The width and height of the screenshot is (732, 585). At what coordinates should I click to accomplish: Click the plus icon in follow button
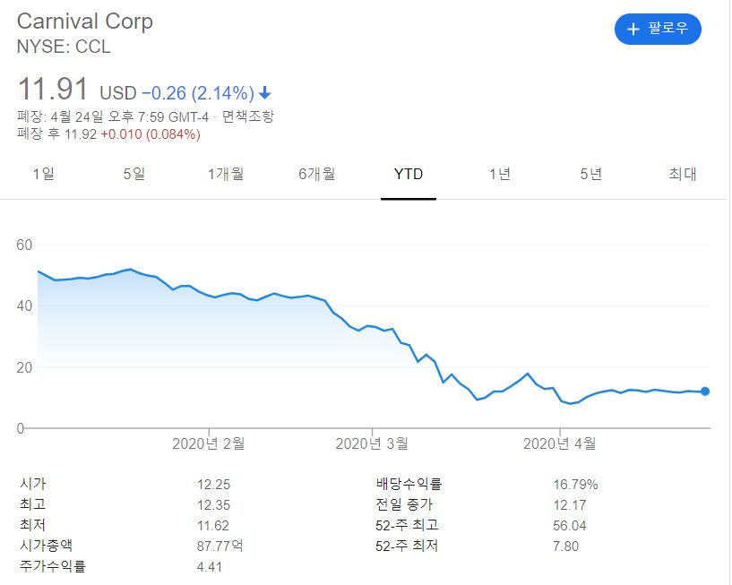[x=633, y=30]
